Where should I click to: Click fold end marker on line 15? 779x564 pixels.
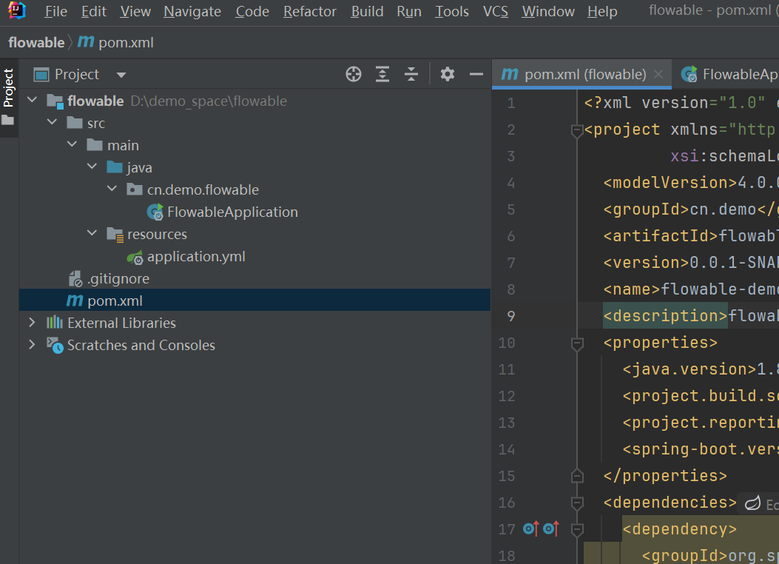click(577, 476)
